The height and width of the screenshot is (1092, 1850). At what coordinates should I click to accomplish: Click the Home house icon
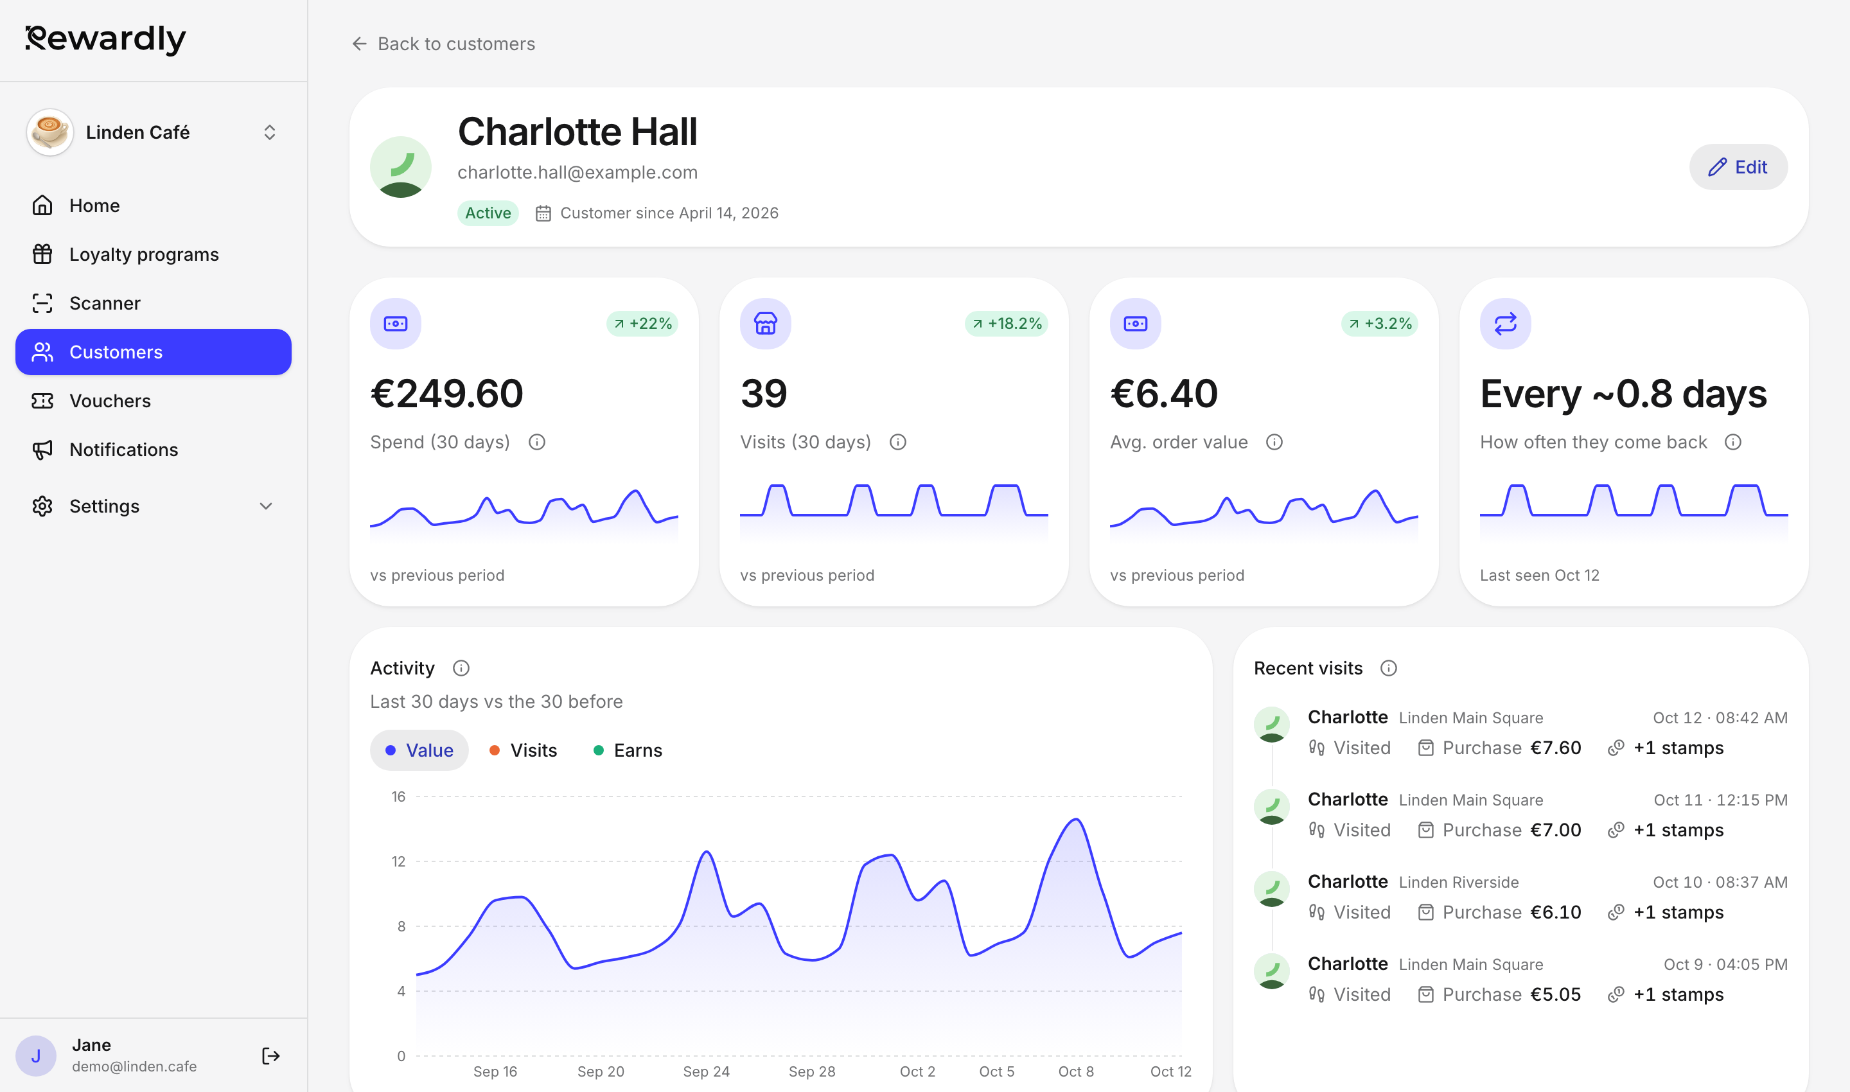coord(42,206)
